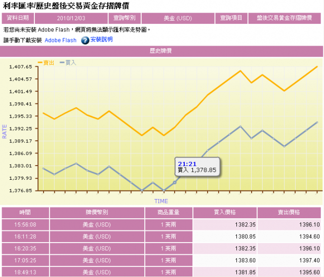This screenshot has height=277, width=324.
Task: Click the page title 利率匯率/歷史盤後交易黃金存摺牌價
Action: tap(66, 6)
